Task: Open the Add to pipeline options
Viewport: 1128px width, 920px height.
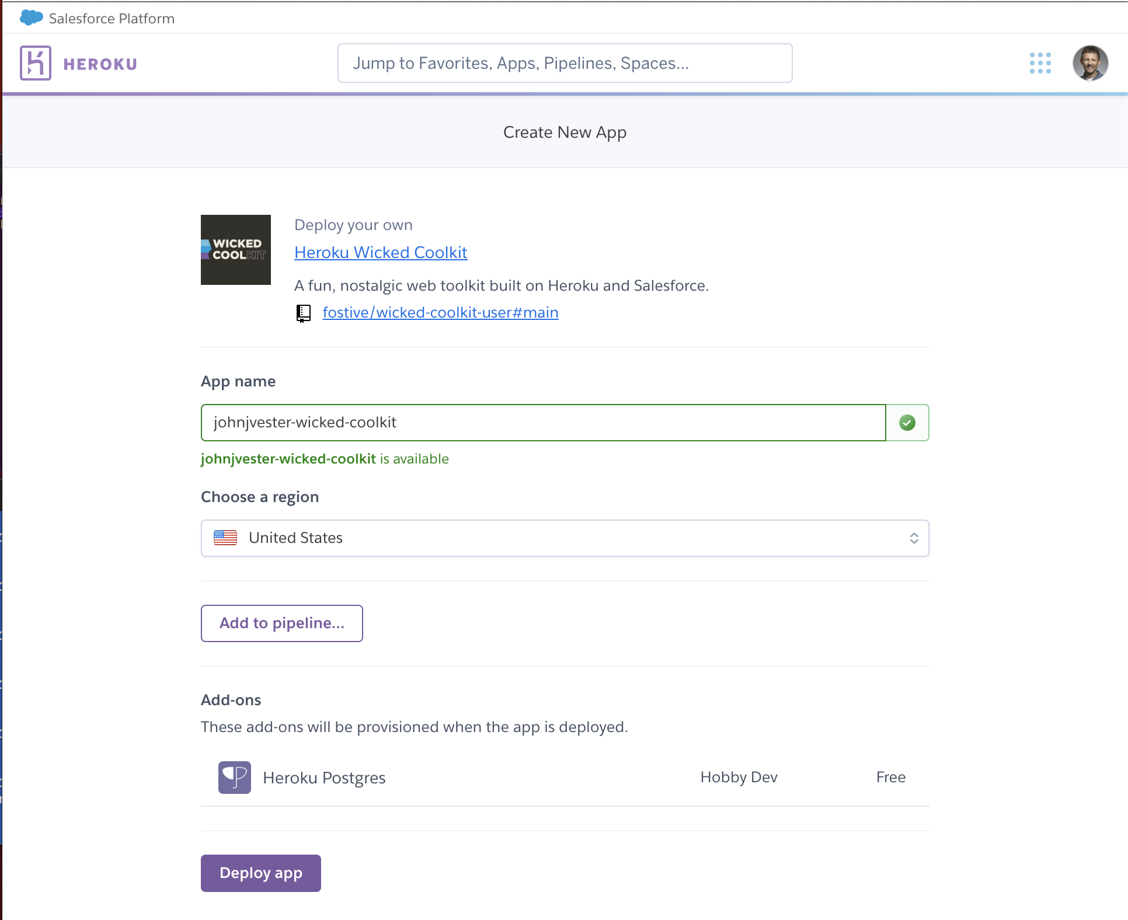Action: coord(281,623)
